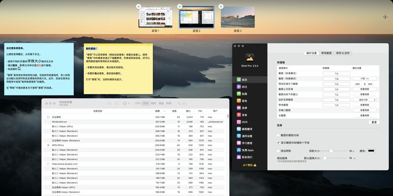Click 查看视频 for 多窗口截图 row
Viewport: 393px width, 196px height.
(x=365, y=110)
